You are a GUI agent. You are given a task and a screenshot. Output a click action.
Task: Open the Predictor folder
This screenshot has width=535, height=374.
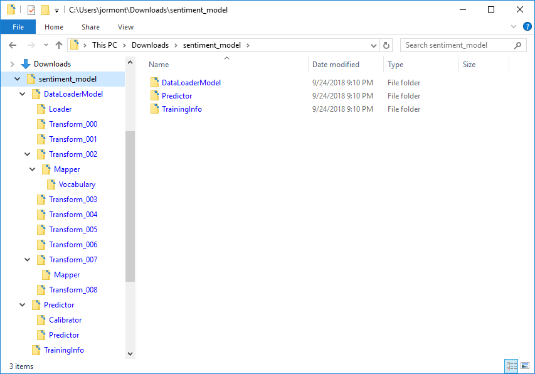click(x=177, y=95)
